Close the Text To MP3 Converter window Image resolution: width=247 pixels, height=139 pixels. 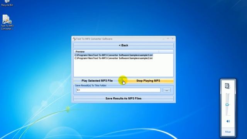point(173,39)
